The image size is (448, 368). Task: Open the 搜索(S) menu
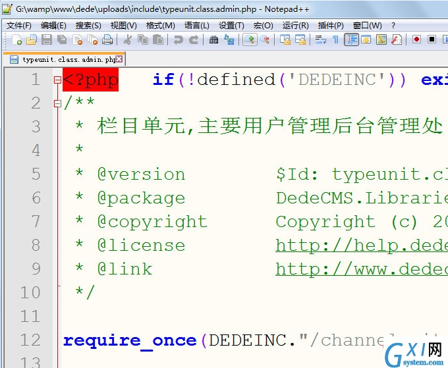coord(88,26)
